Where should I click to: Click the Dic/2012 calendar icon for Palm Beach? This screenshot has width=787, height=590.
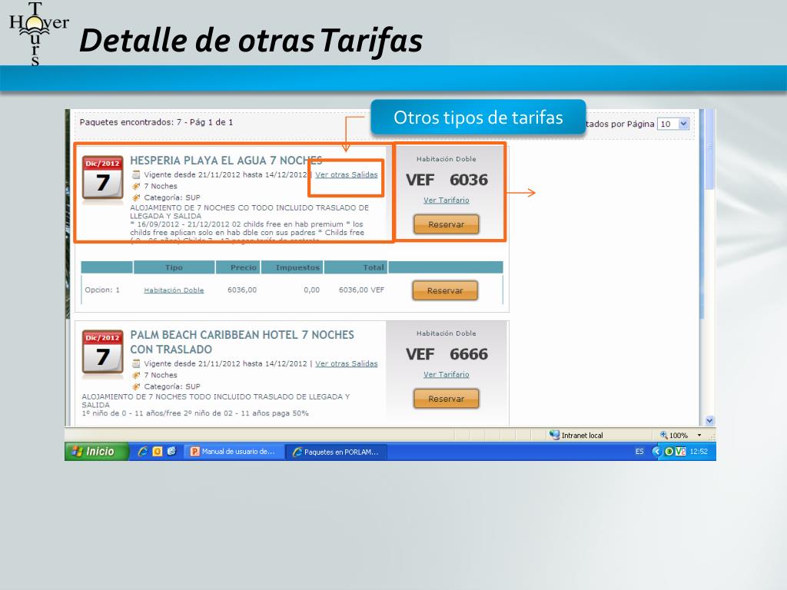[102, 353]
